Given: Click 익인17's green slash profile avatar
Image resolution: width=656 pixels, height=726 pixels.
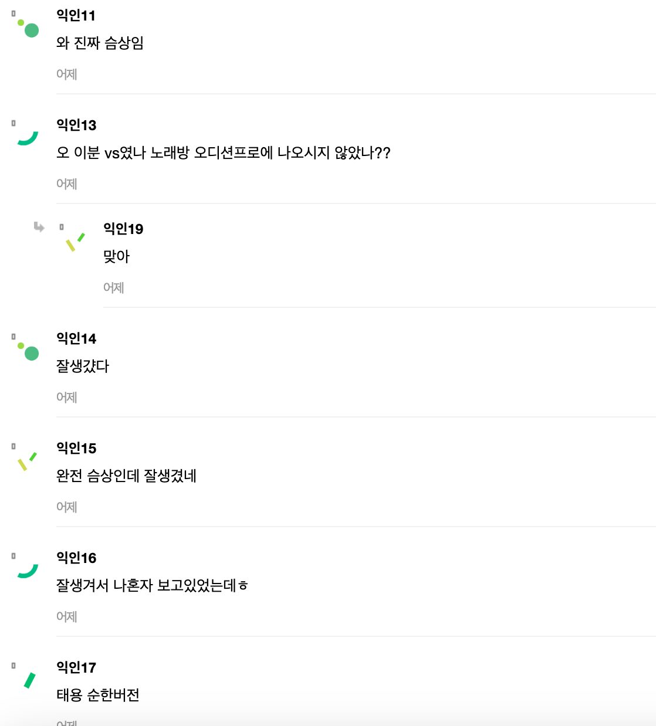Looking at the screenshot, I should tap(29, 680).
